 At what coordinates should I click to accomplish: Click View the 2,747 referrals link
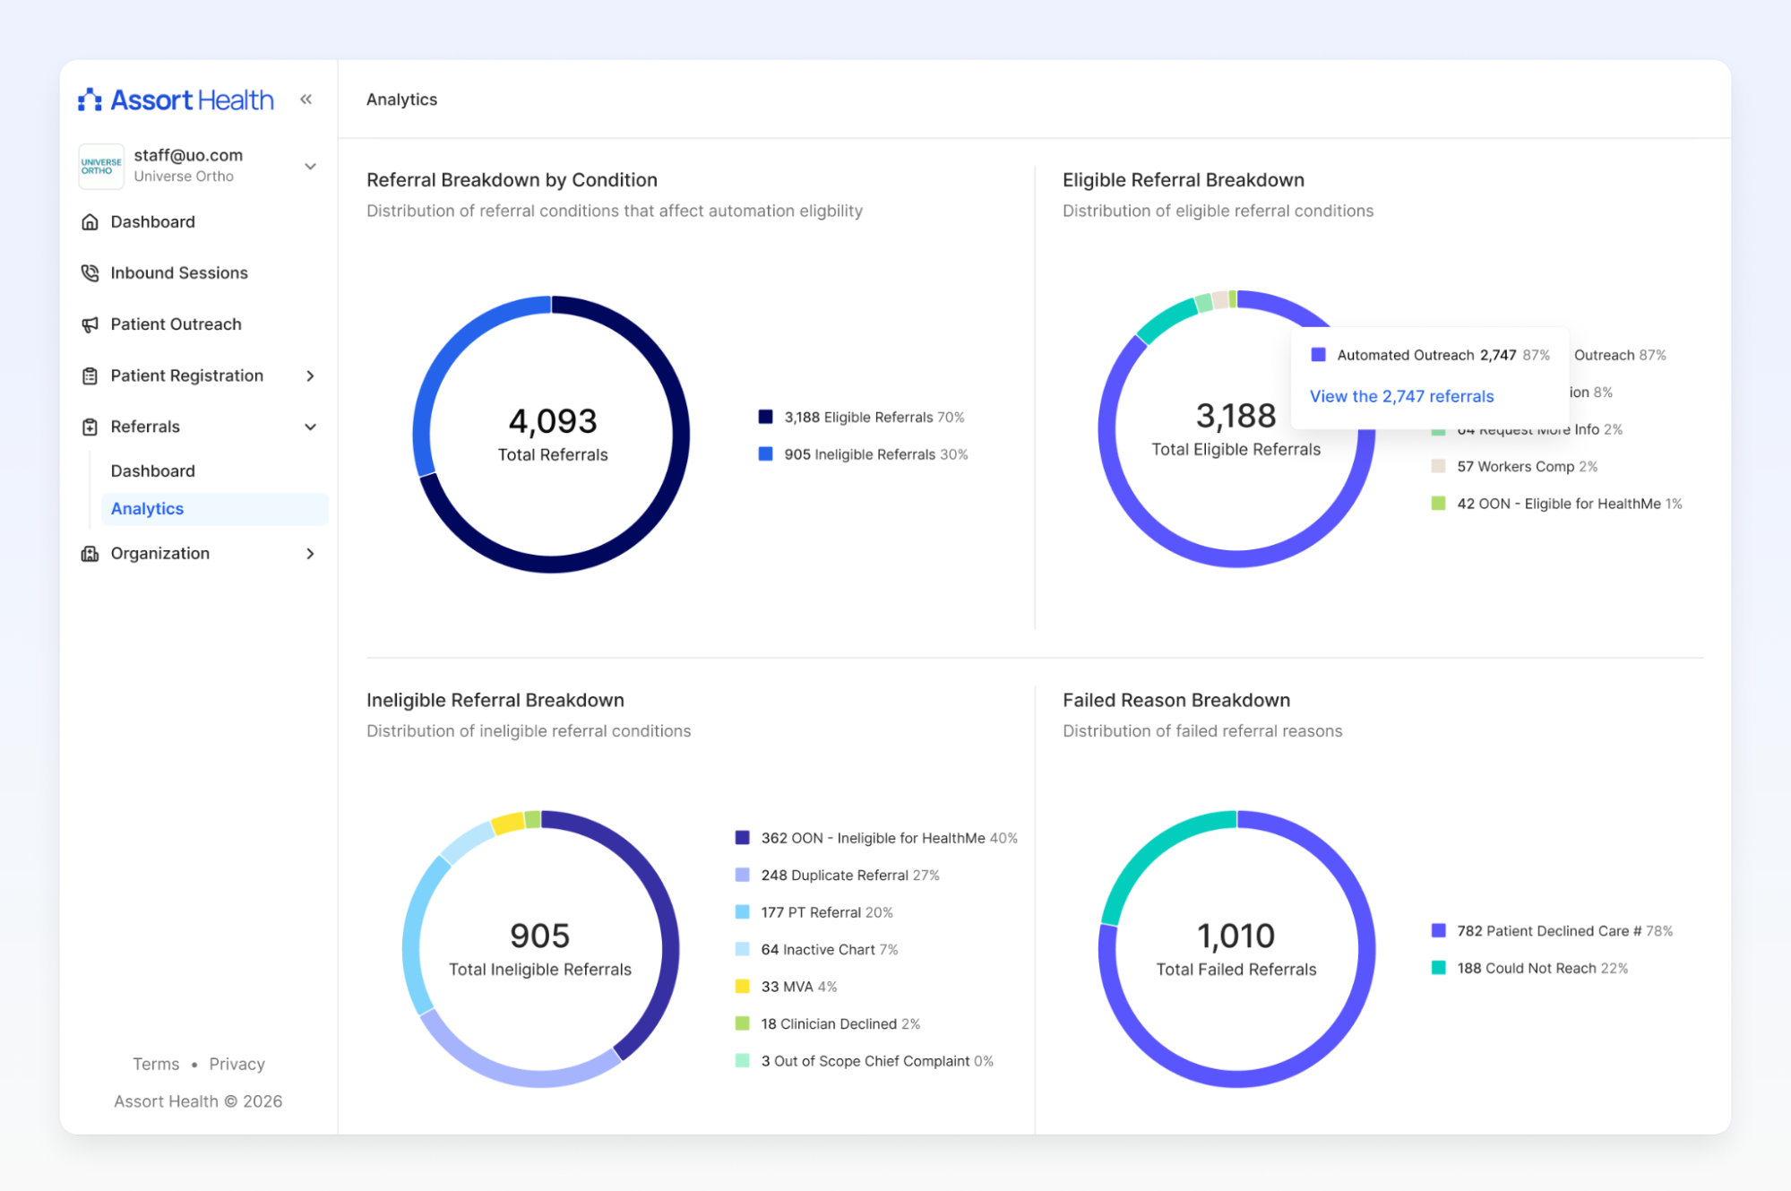click(x=1401, y=396)
